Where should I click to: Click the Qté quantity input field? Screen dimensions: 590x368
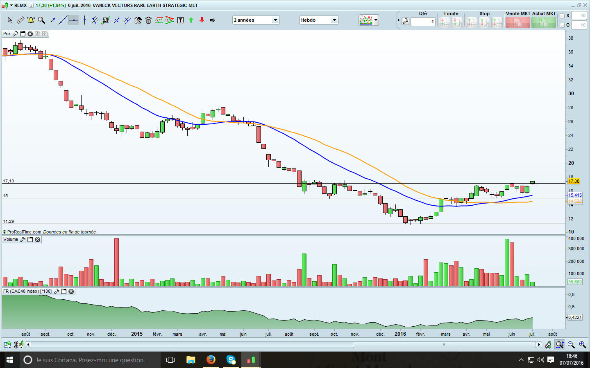(x=422, y=22)
